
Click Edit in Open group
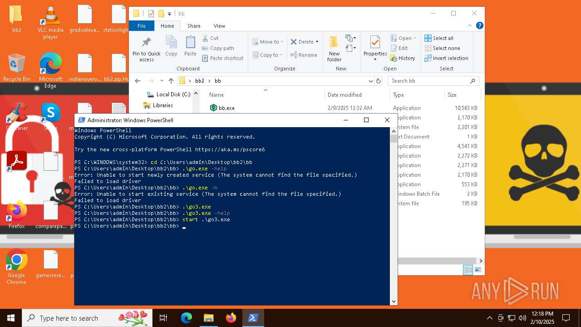pyautogui.click(x=399, y=48)
